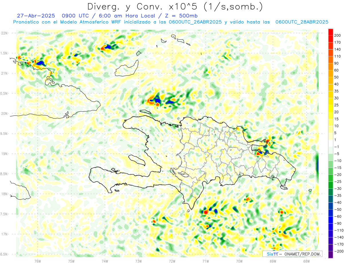Click the '73W' longitude label
Screen dimensions: 344x265
[x=138, y=261]
